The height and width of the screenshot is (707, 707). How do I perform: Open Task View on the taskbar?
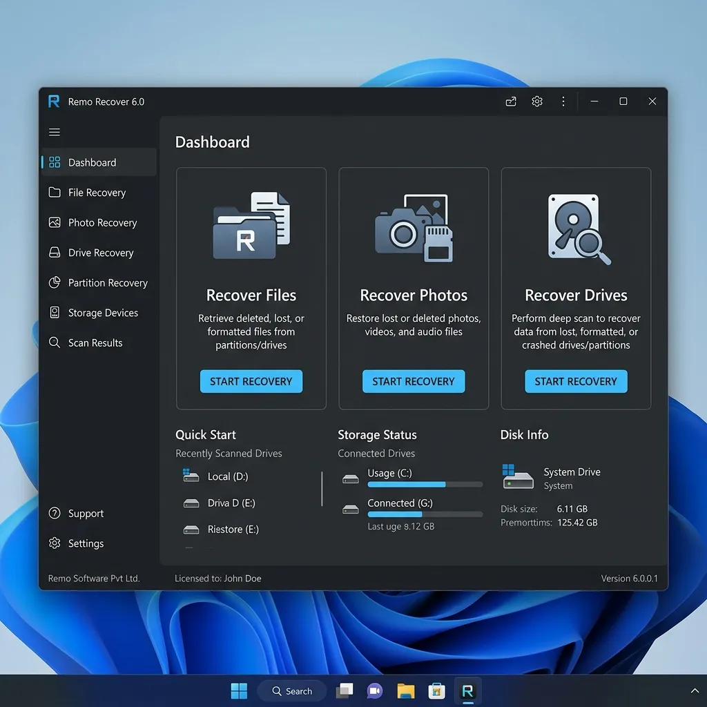click(x=345, y=690)
